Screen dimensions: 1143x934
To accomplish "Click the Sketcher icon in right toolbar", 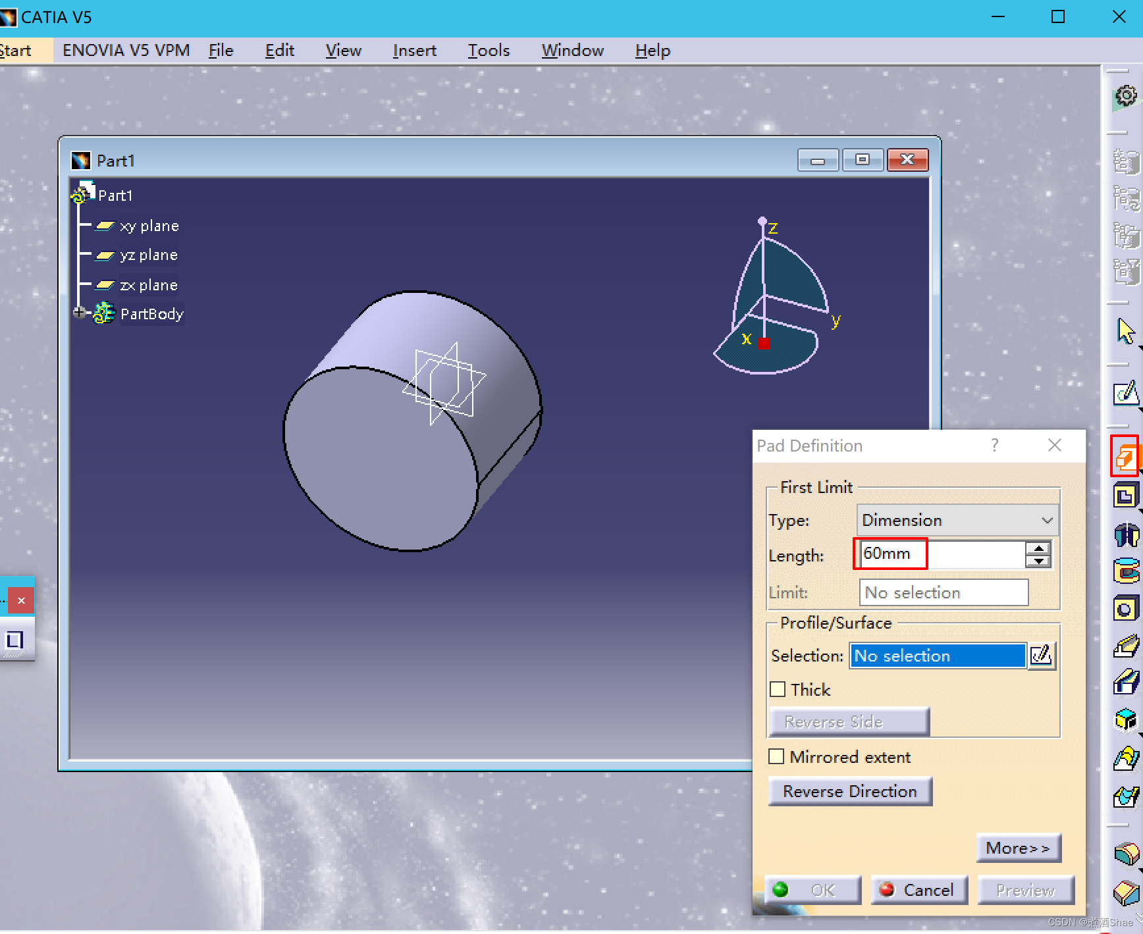I will 1126,394.
